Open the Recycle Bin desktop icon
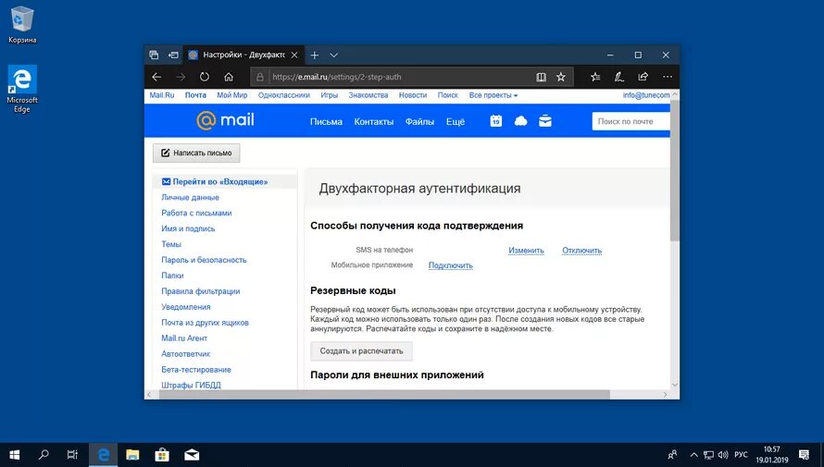 coord(22,25)
